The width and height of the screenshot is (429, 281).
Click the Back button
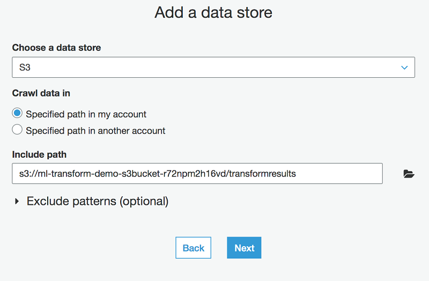coord(193,248)
